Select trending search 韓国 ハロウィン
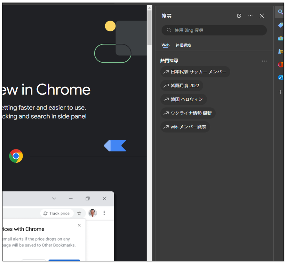 tap(183, 99)
